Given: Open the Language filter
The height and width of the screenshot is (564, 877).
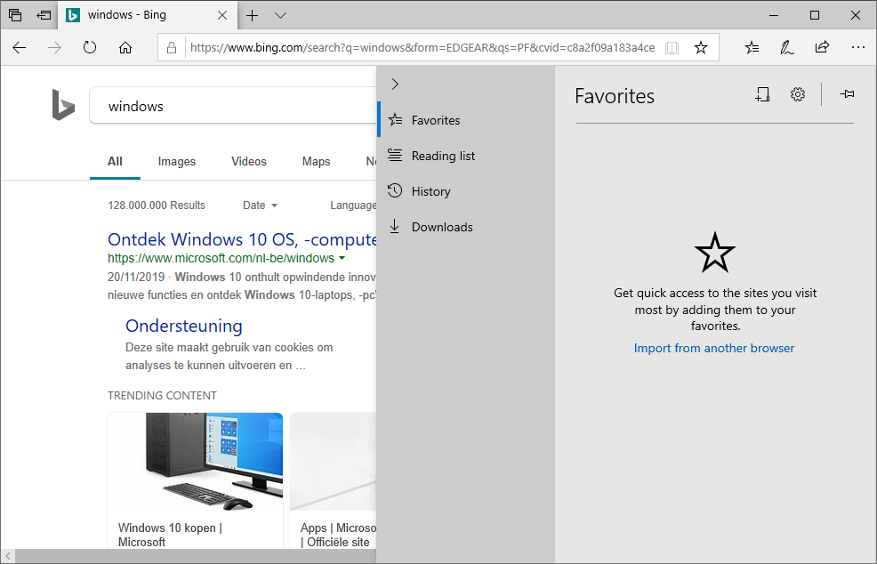Looking at the screenshot, I should [x=353, y=205].
